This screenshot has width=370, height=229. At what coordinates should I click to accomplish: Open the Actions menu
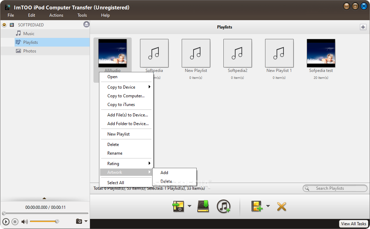pyautogui.click(x=56, y=15)
